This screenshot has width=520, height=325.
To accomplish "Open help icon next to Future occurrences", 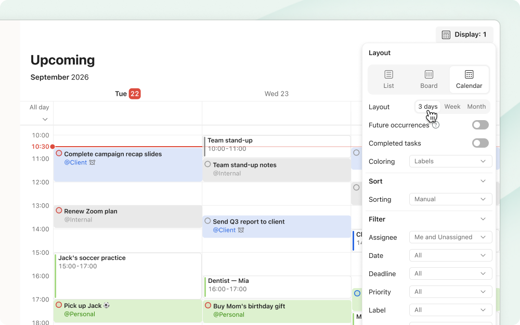I will click(436, 125).
